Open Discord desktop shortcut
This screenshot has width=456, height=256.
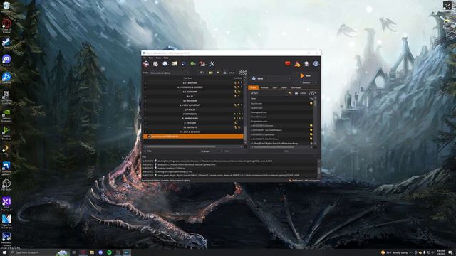coord(6,60)
